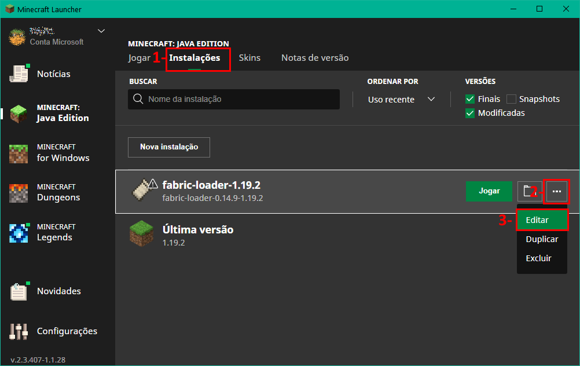Select the Última versão installation name

(198, 230)
